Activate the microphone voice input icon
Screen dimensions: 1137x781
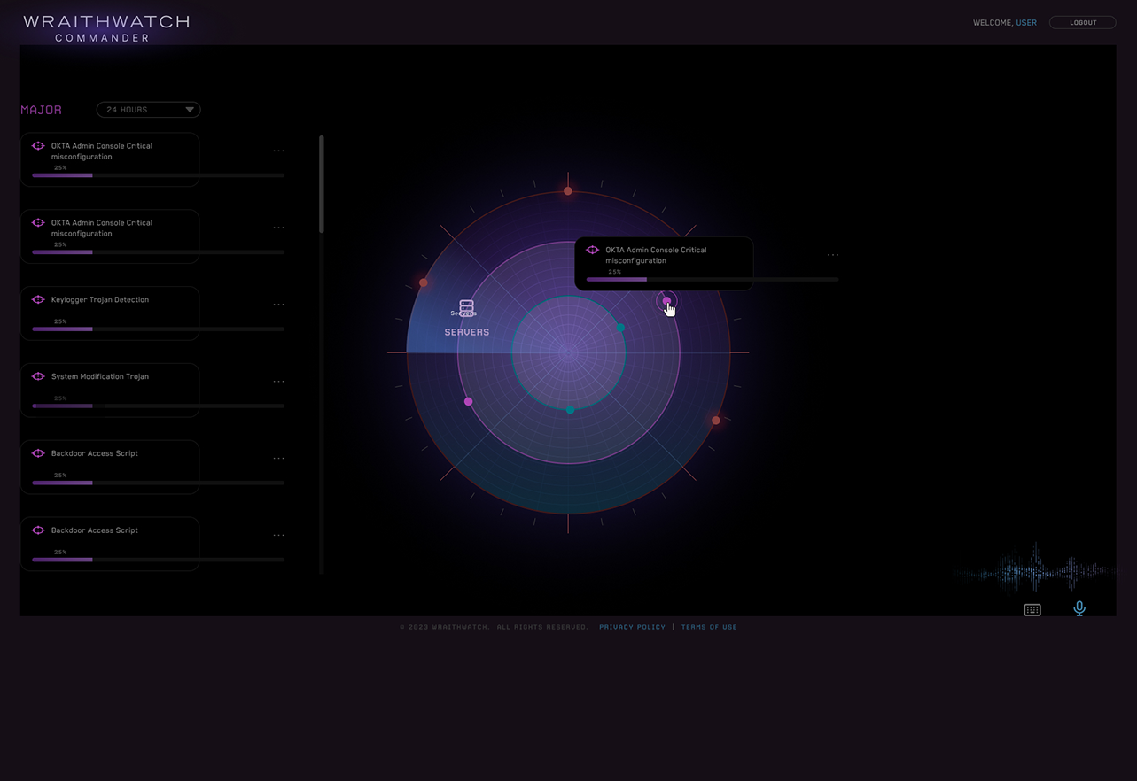pos(1079,608)
